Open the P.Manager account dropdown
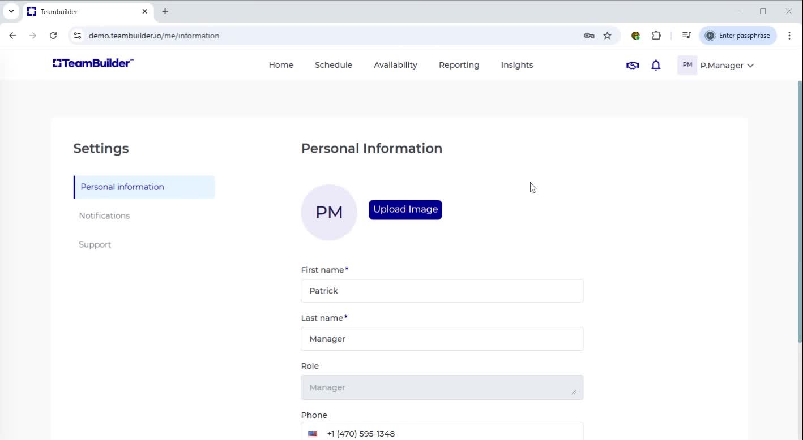Viewport: 803px width, 440px height. 727,66
